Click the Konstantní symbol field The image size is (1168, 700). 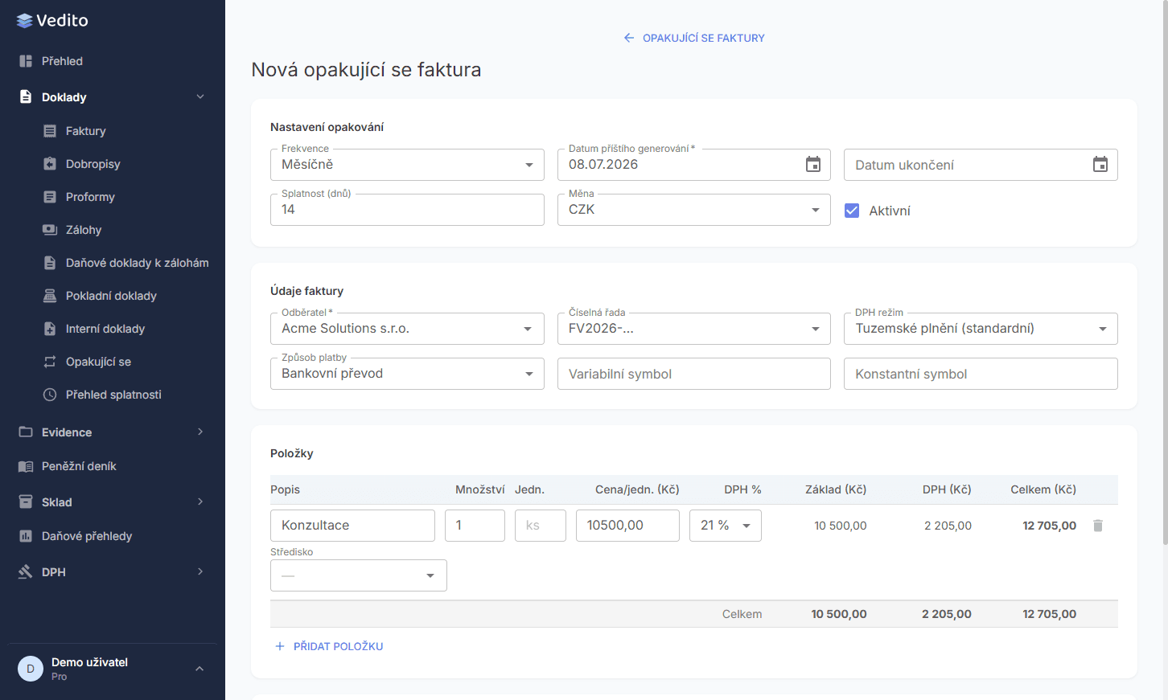(981, 374)
